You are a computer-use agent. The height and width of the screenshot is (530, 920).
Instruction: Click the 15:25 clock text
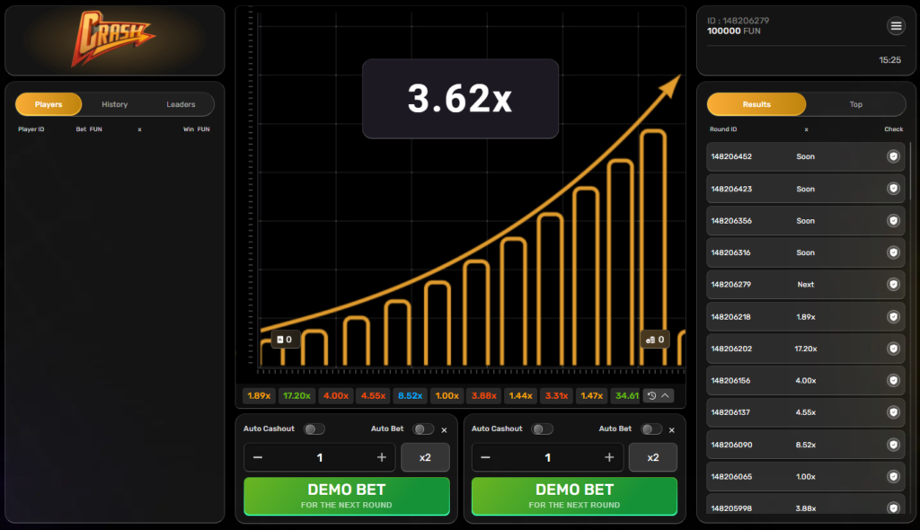coord(890,60)
